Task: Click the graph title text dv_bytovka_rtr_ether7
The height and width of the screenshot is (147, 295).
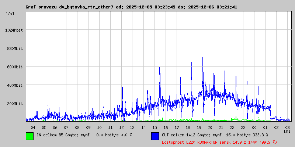Action: coord(86,7)
